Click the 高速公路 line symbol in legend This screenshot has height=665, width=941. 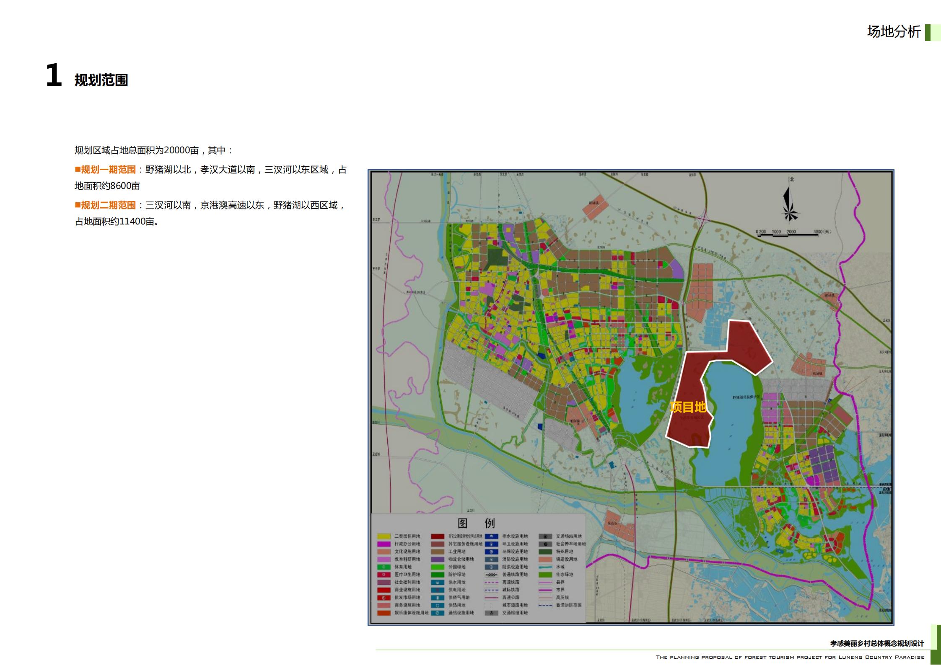click(x=491, y=598)
